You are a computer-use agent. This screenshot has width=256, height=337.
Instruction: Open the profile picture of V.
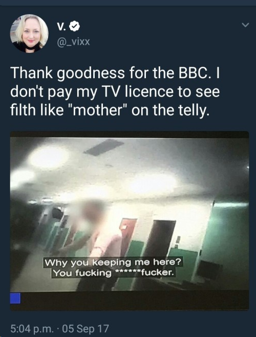tap(29, 33)
